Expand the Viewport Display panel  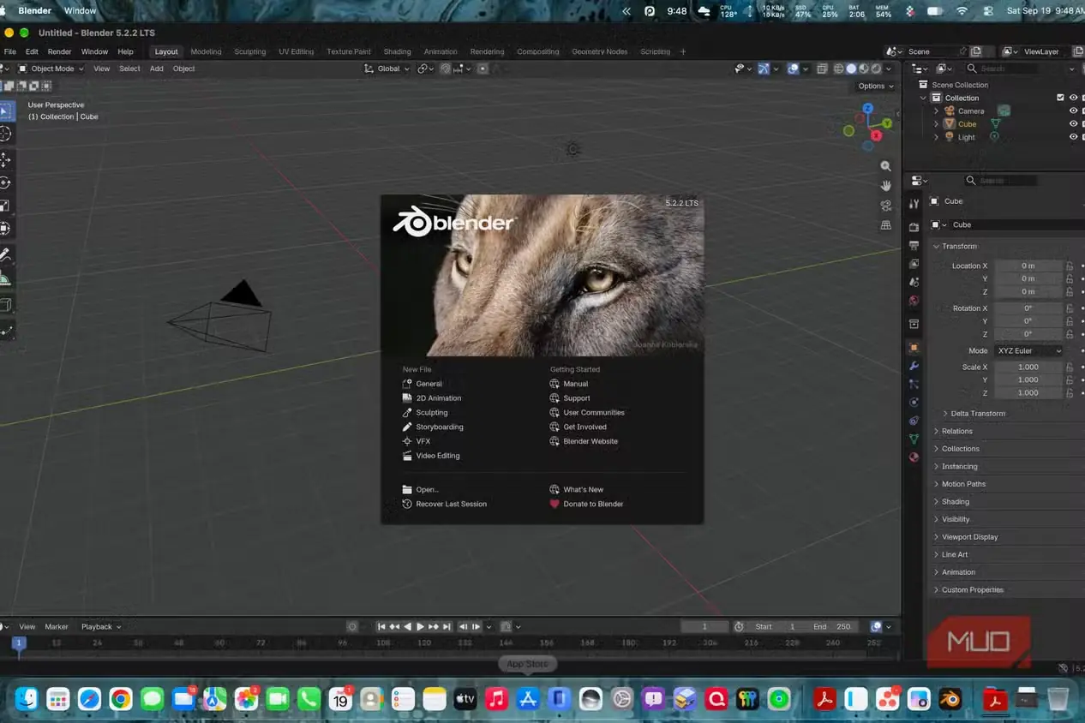click(969, 537)
